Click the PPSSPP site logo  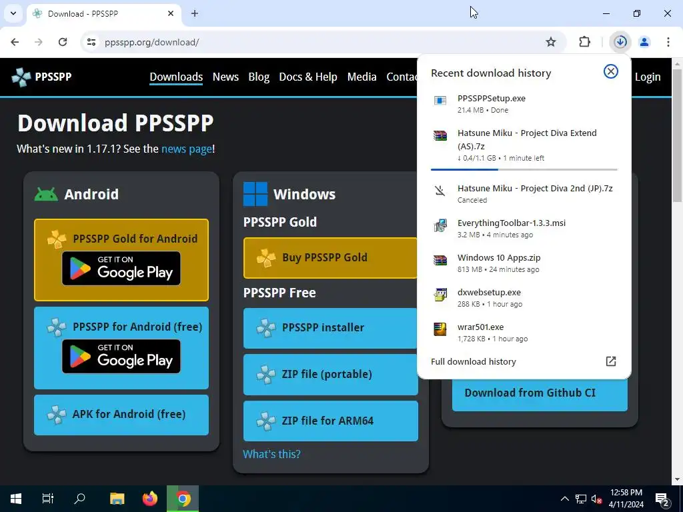point(41,77)
